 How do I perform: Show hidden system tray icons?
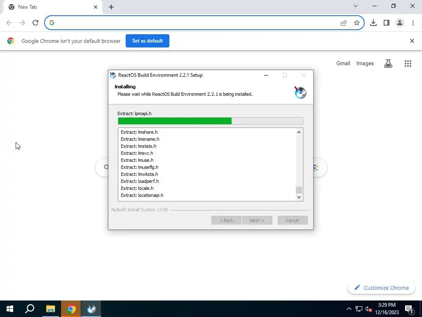click(x=349, y=309)
